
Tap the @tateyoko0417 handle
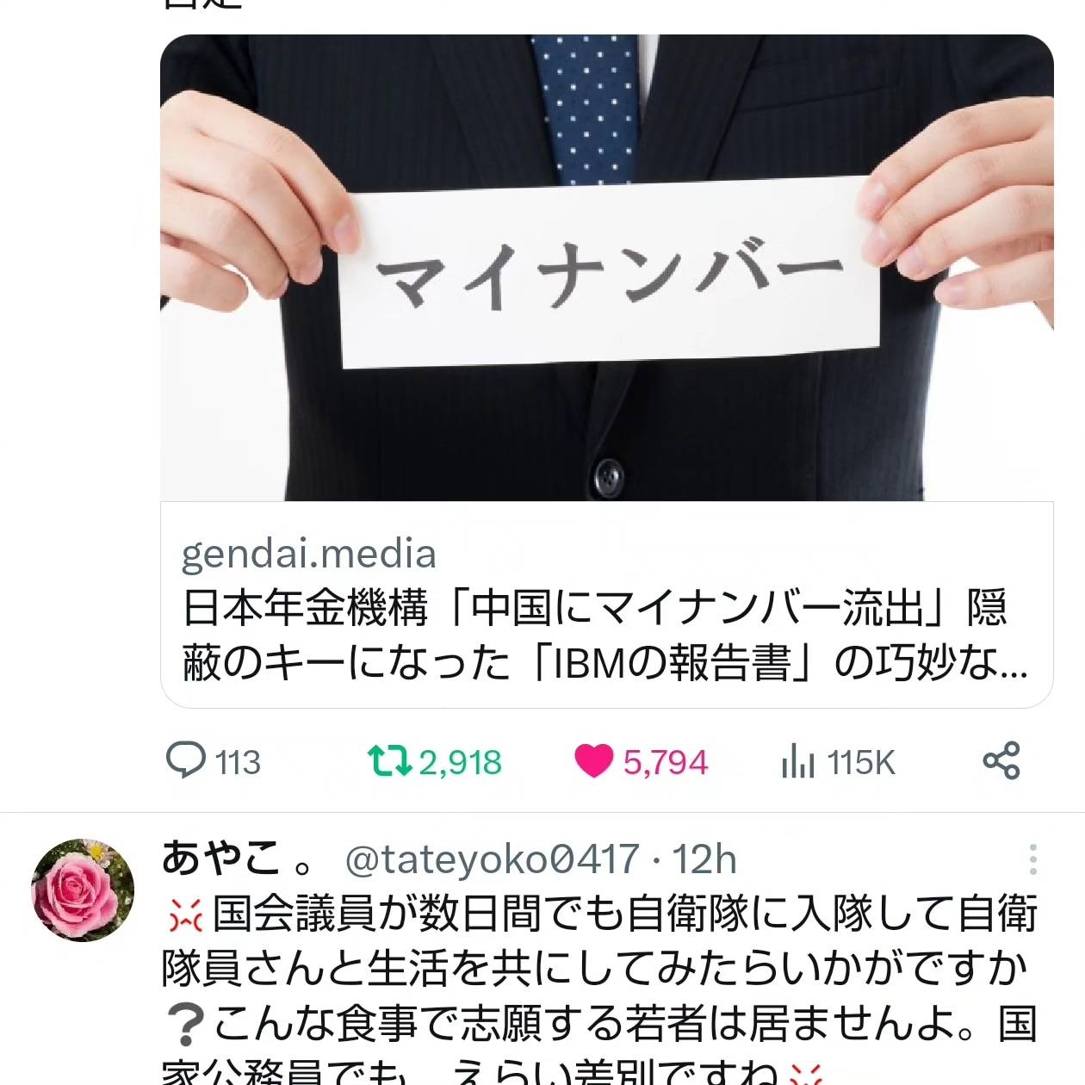point(492,859)
